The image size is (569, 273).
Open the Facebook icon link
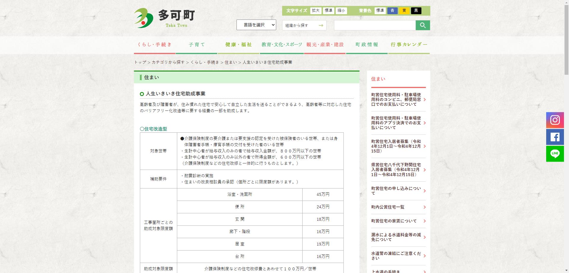click(x=555, y=137)
